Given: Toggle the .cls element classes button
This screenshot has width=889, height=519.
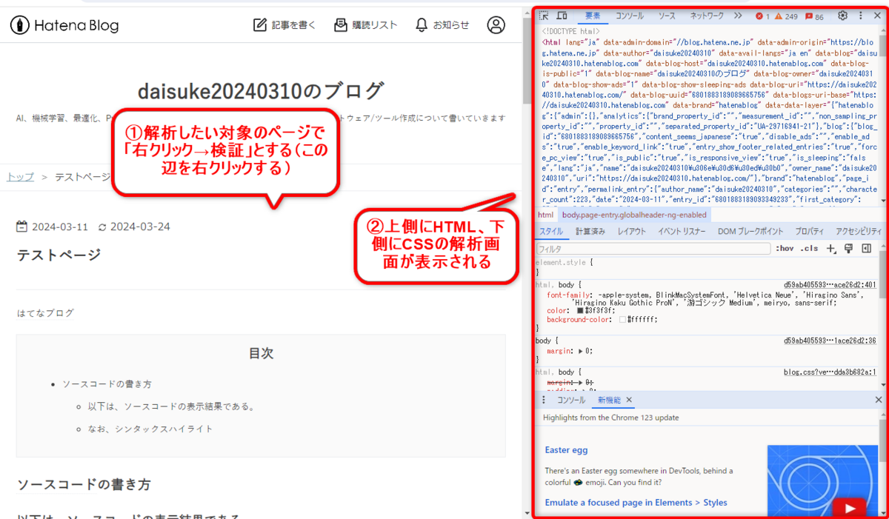Looking at the screenshot, I should pyautogui.click(x=810, y=249).
